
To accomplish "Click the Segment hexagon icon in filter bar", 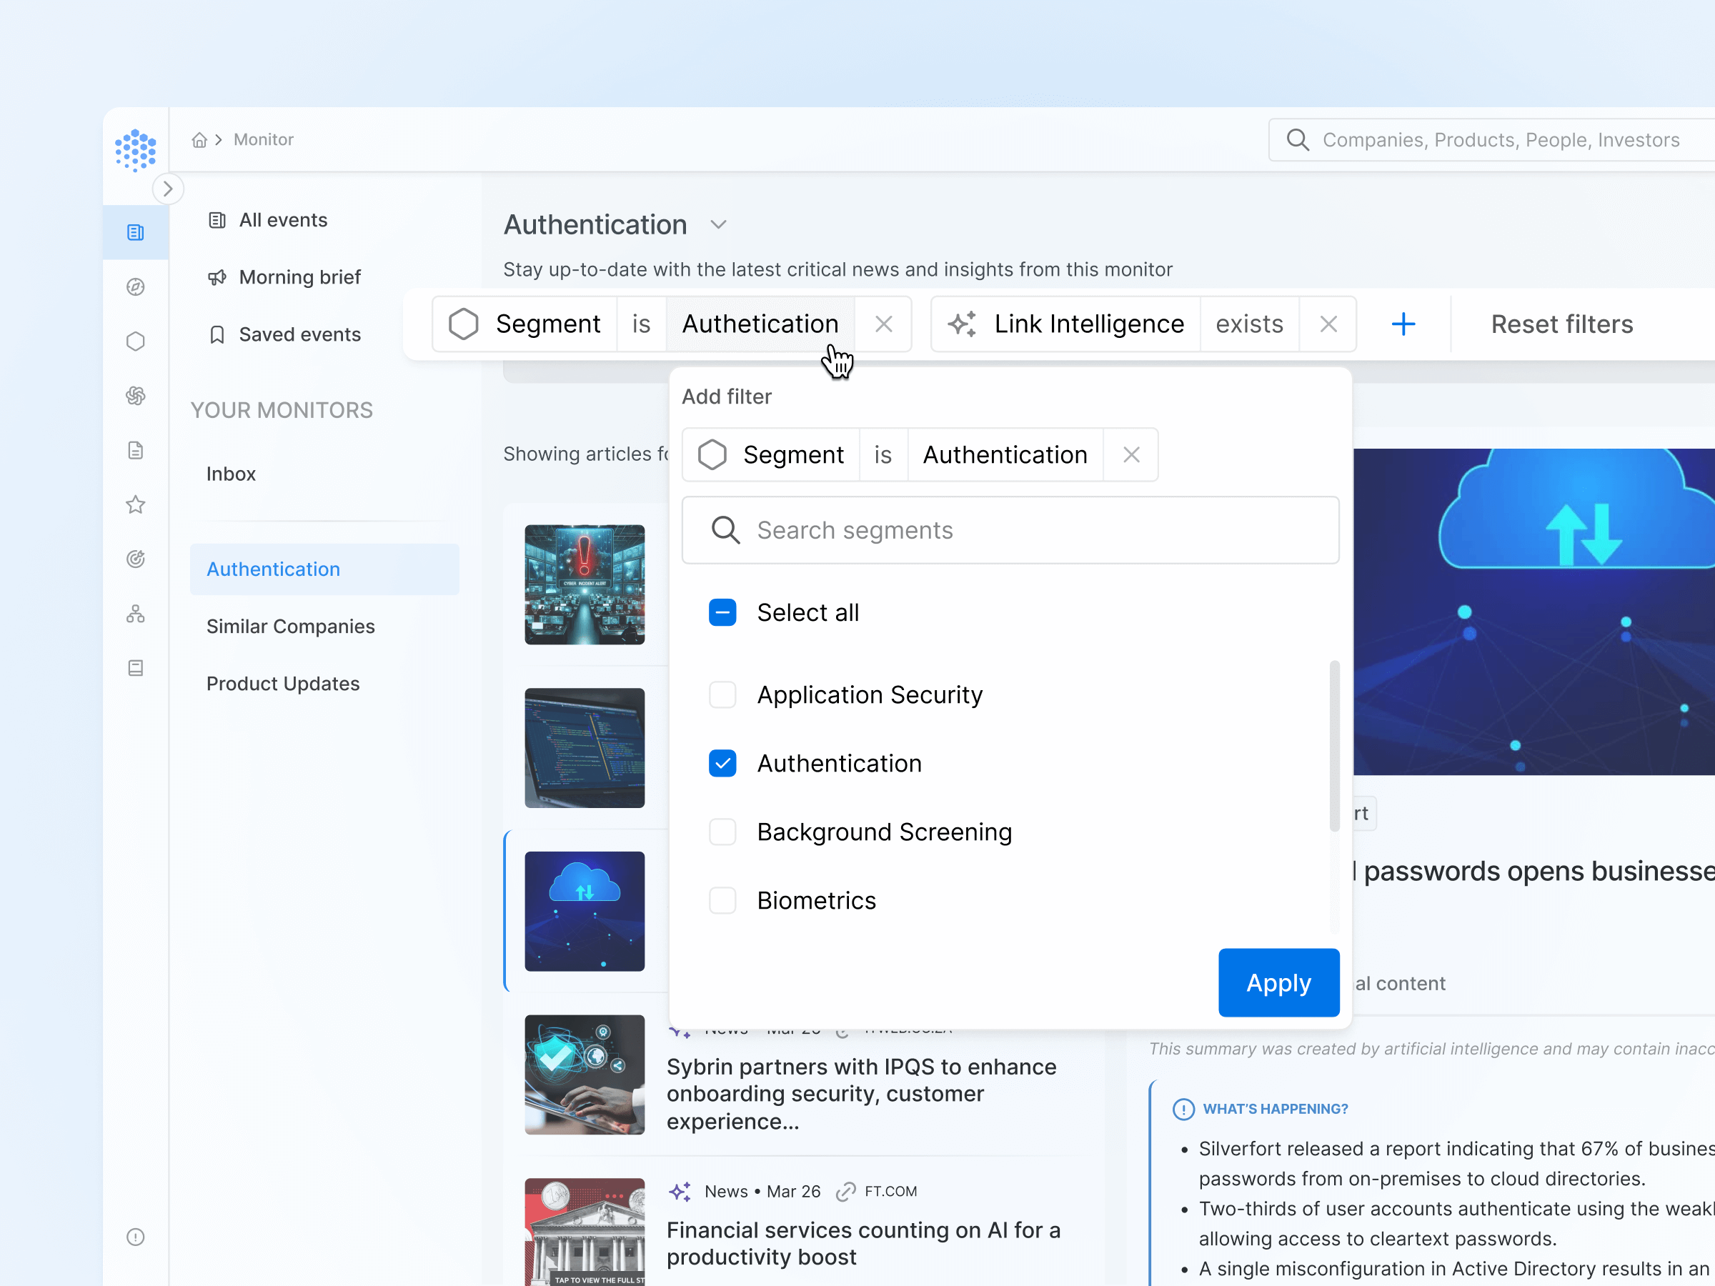I will [x=463, y=324].
